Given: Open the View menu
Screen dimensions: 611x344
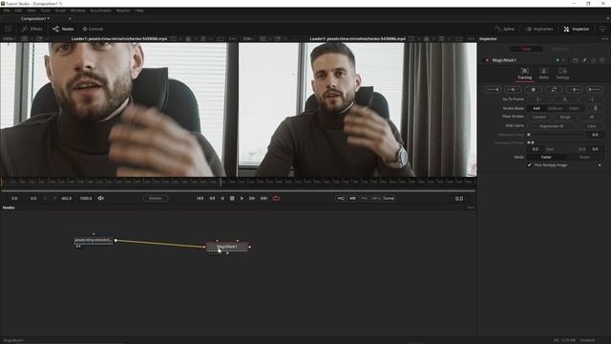Looking at the screenshot, I should [32, 11].
